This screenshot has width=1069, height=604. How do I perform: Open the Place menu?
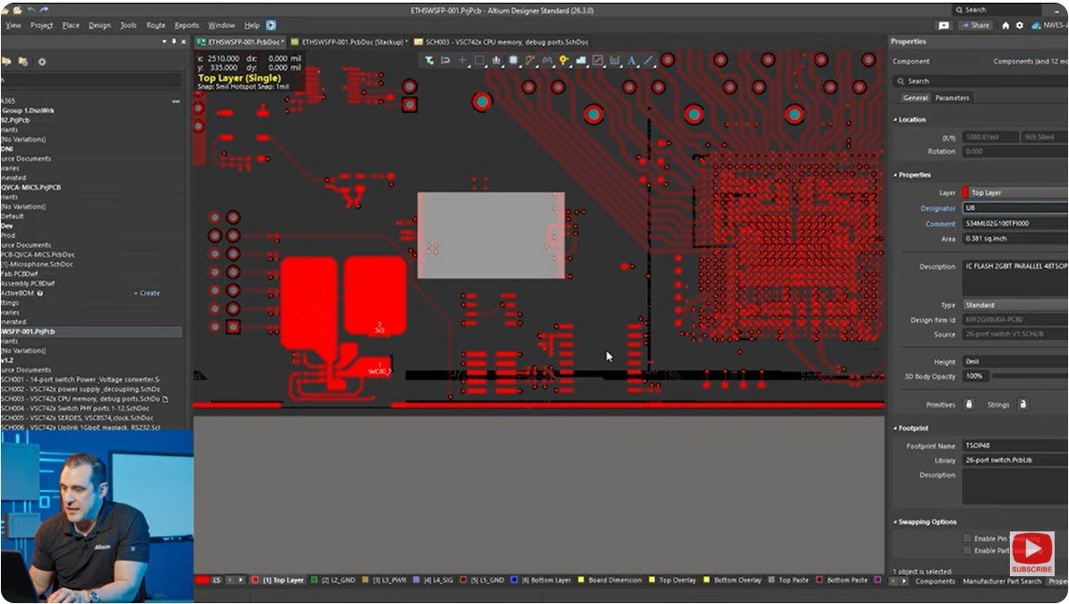click(x=71, y=25)
